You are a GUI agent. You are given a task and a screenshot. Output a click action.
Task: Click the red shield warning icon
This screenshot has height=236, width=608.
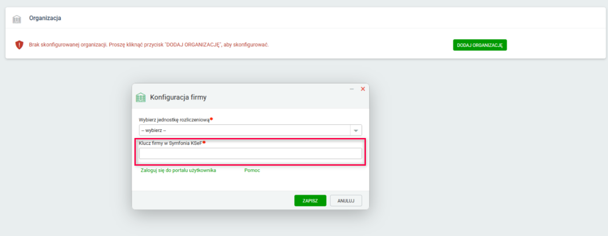pyautogui.click(x=19, y=45)
